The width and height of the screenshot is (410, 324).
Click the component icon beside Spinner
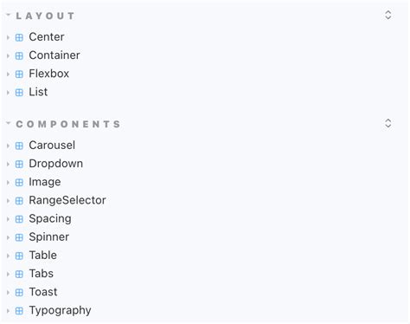tap(19, 237)
